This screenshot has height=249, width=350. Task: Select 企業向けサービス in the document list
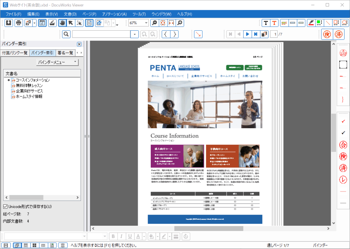[29, 91]
